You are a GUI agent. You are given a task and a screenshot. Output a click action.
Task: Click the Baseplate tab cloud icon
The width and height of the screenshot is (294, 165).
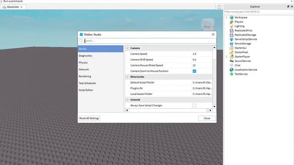pos(5,7)
